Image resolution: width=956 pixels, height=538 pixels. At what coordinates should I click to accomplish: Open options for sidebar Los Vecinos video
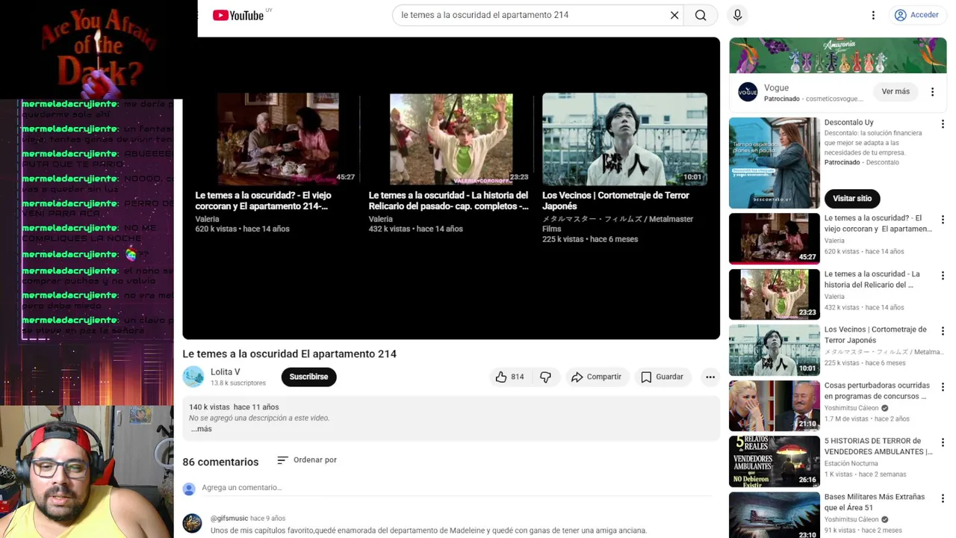943,331
